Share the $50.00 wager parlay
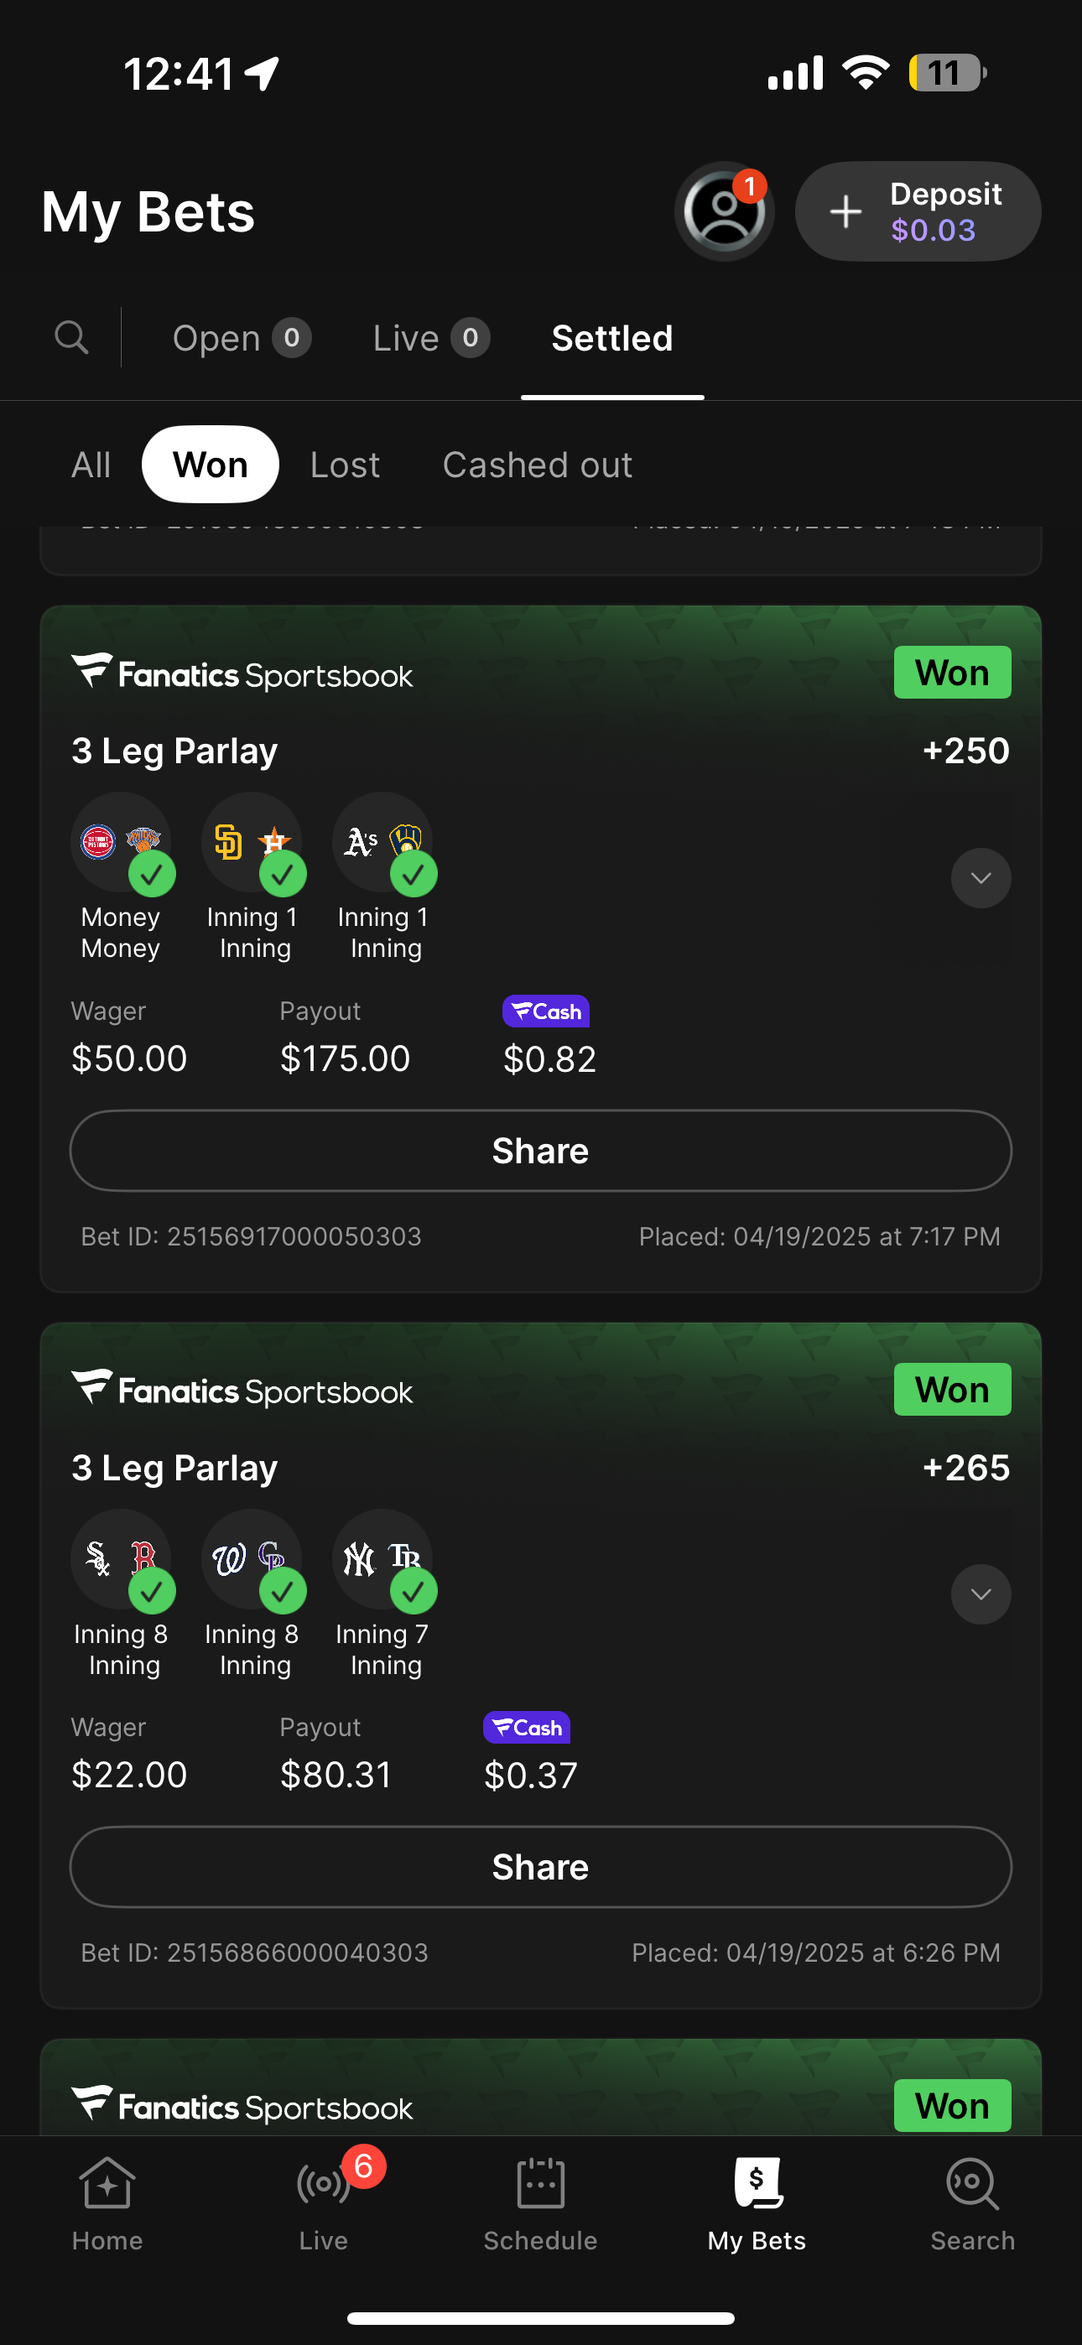Viewport: 1082px width, 2345px height. click(x=541, y=1151)
